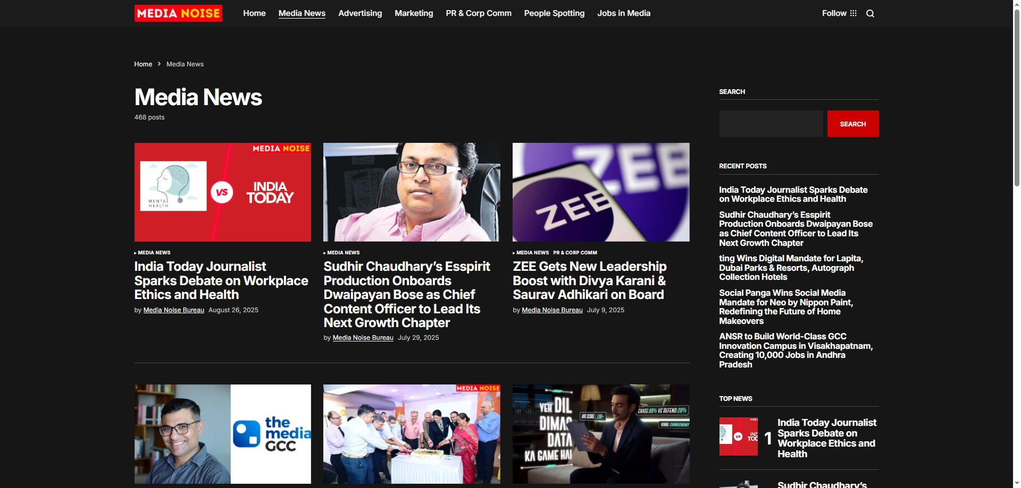Click MEDIA NEWS tag on ZEE article

(532, 253)
